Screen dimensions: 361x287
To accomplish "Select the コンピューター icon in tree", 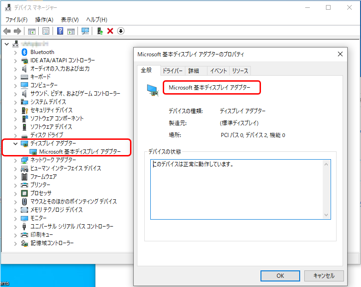I will tap(24, 85).
